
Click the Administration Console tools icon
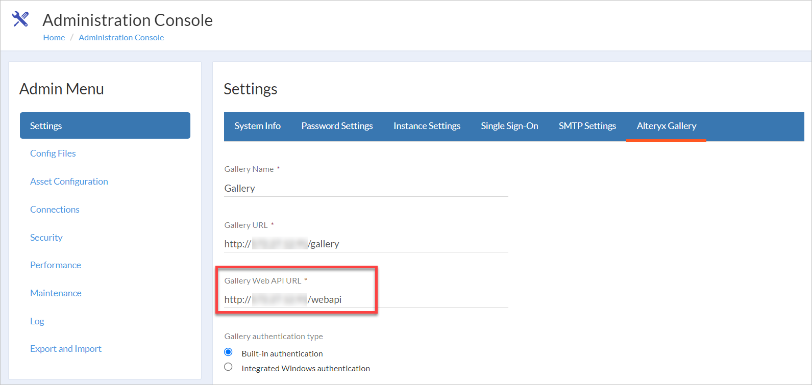(x=20, y=19)
